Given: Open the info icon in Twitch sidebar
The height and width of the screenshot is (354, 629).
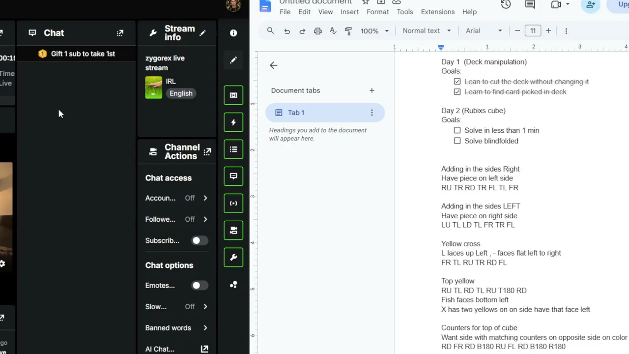Looking at the screenshot, I should (x=233, y=33).
